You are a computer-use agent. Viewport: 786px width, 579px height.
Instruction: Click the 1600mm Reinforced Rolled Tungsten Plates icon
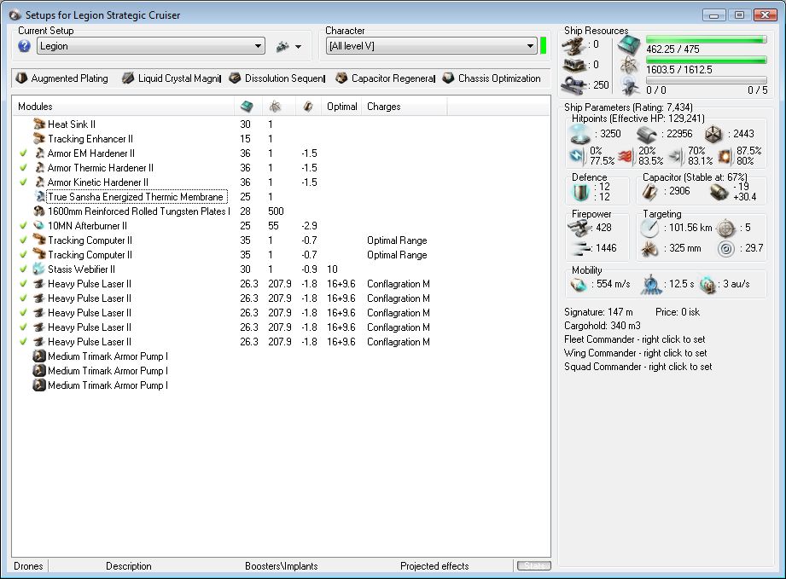(x=39, y=211)
